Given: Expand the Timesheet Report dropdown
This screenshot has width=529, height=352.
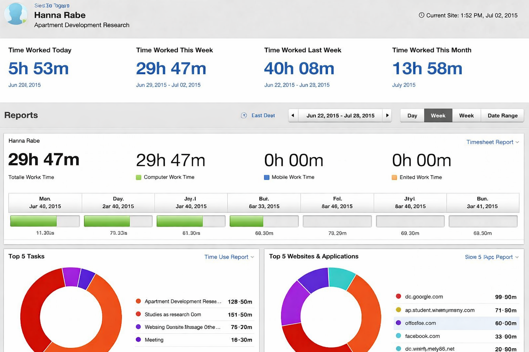Looking at the screenshot, I should click(x=492, y=142).
